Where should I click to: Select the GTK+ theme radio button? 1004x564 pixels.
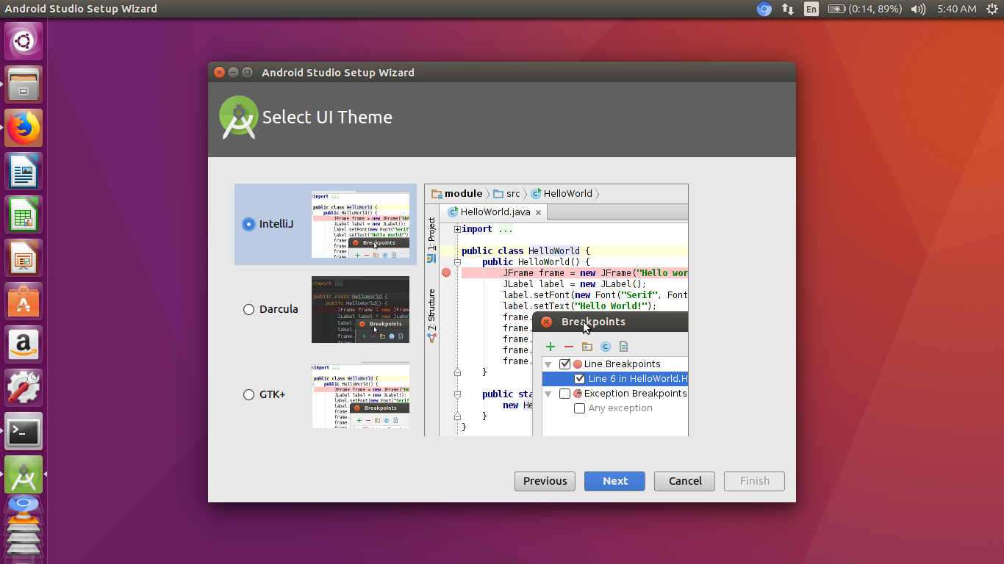(x=248, y=394)
